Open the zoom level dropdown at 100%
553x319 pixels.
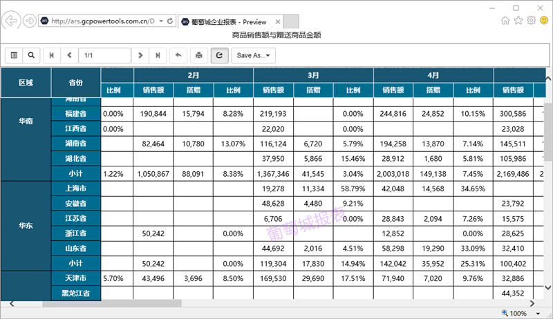point(538,313)
